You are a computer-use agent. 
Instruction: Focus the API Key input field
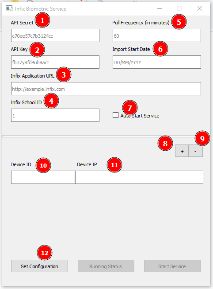(55, 62)
